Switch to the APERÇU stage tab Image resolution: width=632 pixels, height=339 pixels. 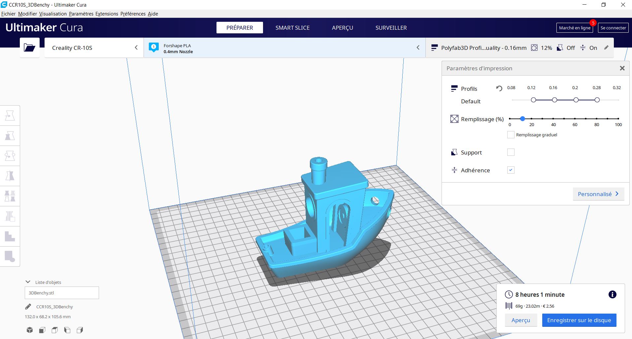(342, 28)
